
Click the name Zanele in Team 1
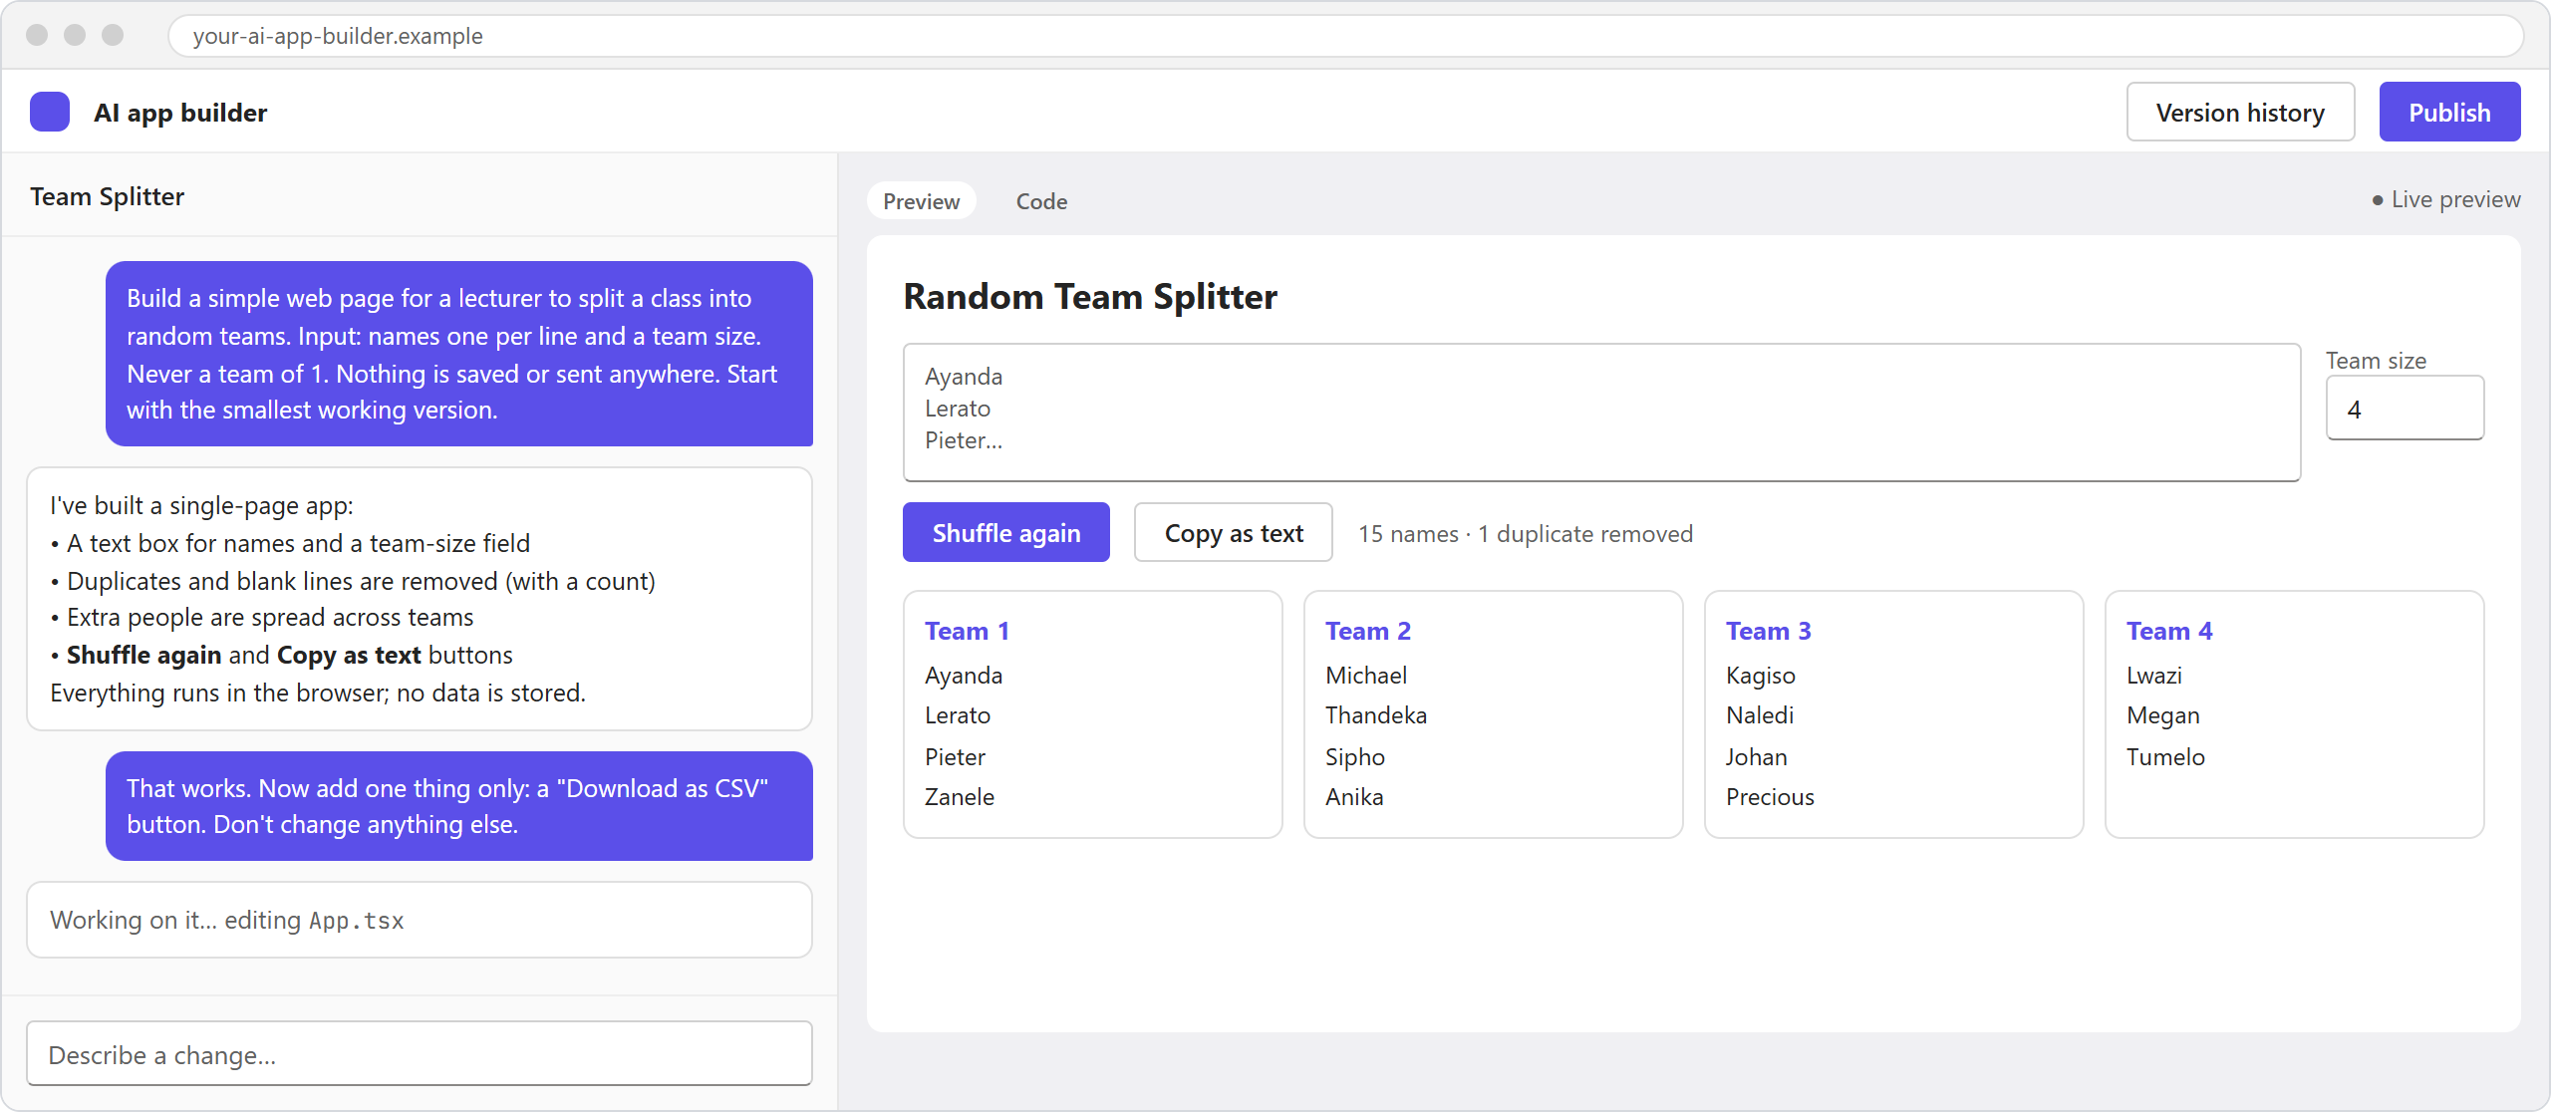[960, 797]
